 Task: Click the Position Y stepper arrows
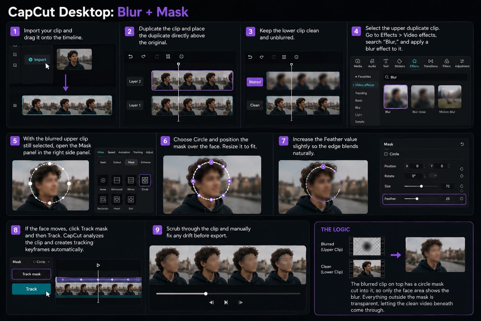point(449,166)
